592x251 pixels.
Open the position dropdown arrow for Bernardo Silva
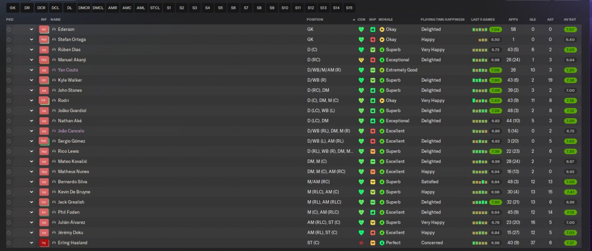click(x=31, y=182)
